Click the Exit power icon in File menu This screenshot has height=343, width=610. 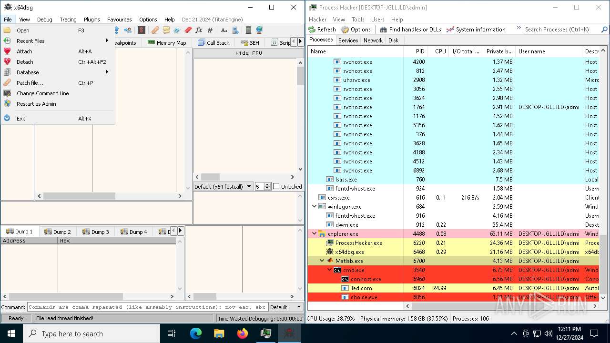pyautogui.click(x=7, y=119)
